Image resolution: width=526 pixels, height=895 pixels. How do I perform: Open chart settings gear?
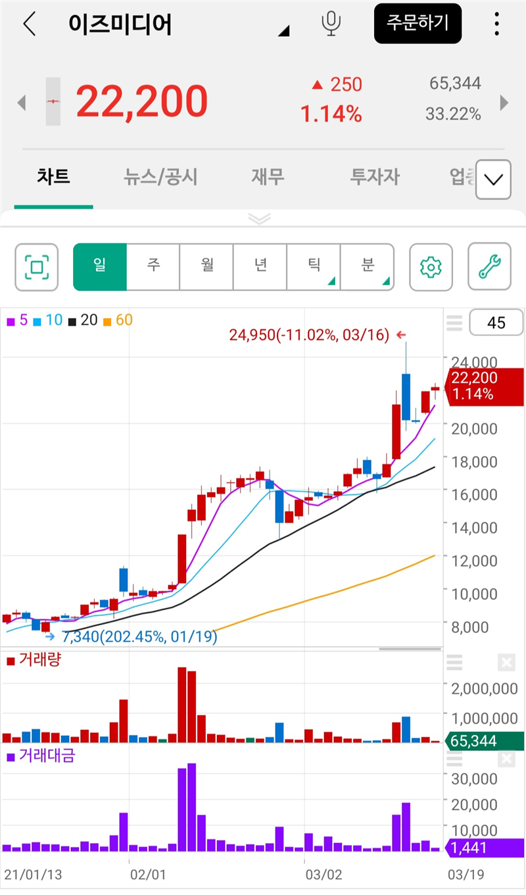431,267
